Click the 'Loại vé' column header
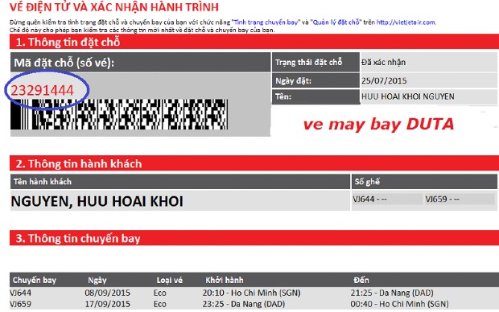 [169, 280]
